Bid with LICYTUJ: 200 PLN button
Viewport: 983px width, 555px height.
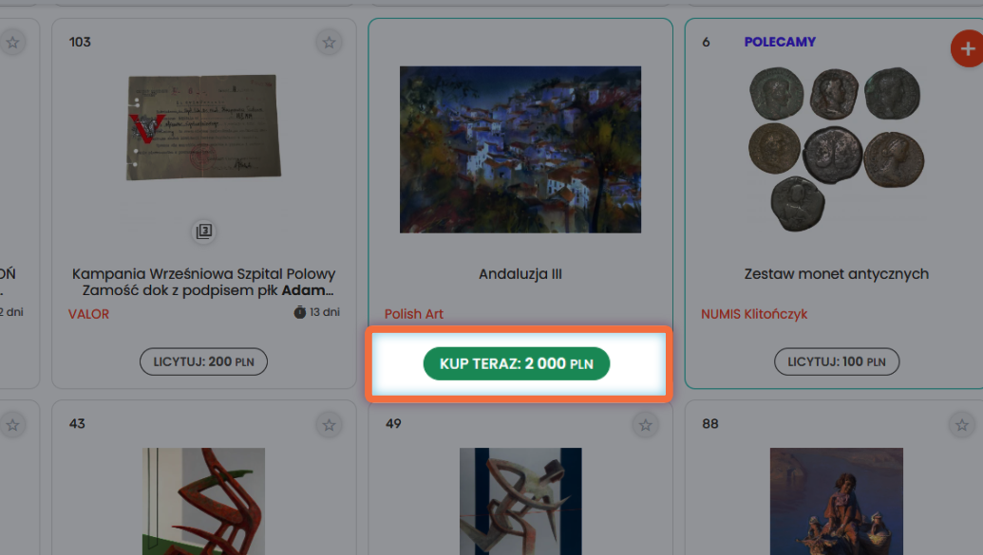pos(204,362)
